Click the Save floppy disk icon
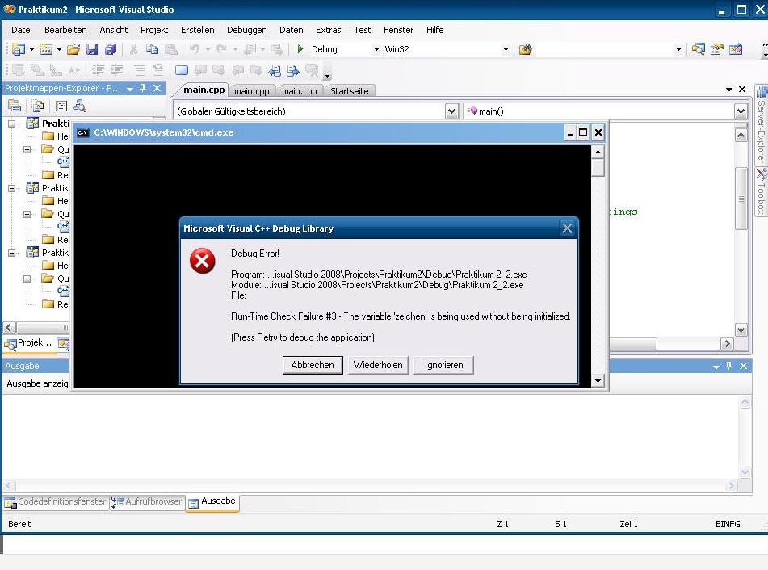 point(92,49)
